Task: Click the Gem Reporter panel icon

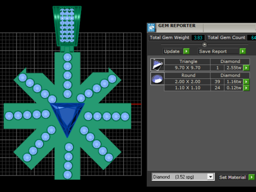Action: coord(151,28)
